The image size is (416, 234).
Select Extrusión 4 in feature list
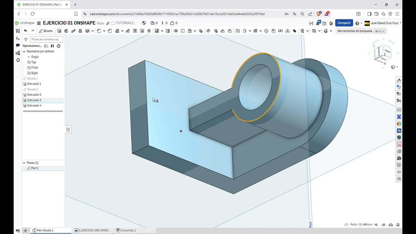tap(34, 106)
